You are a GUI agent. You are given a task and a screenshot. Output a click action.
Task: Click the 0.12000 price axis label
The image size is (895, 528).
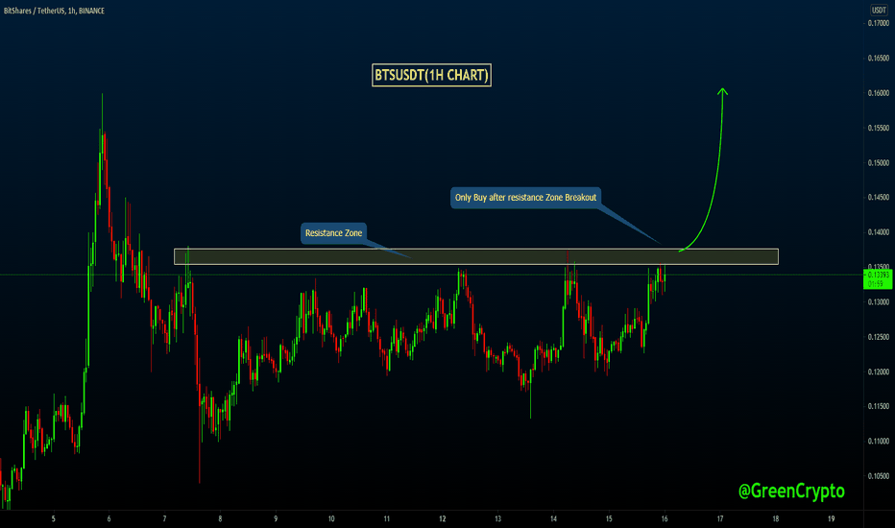point(879,372)
